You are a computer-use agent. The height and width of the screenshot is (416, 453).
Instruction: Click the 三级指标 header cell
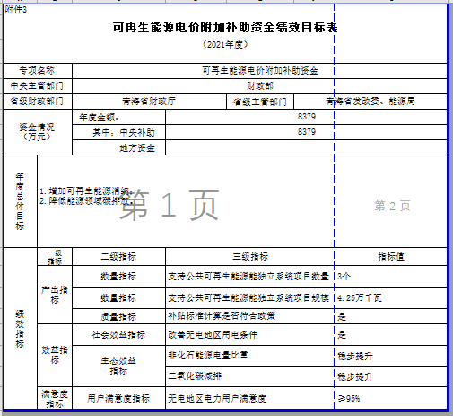[x=250, y=257]
